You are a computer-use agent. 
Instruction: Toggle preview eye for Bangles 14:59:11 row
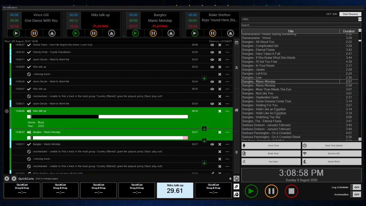pyautogui.click(x=212, y=144)
